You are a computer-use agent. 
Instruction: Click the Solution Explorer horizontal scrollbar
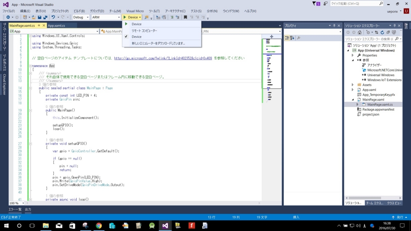coord(374,198)
